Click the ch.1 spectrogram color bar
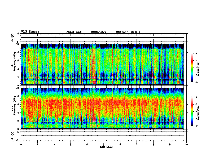The image size is (210, 162). (192, 68)
